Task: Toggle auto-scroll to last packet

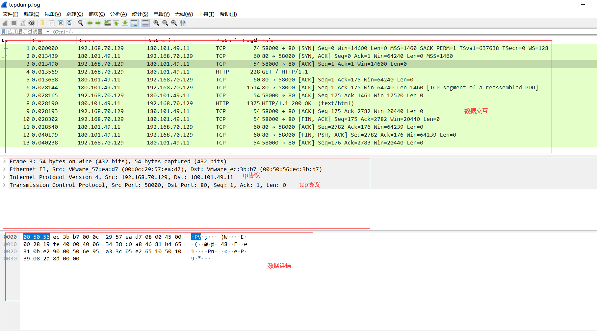Action: point(134,23)
